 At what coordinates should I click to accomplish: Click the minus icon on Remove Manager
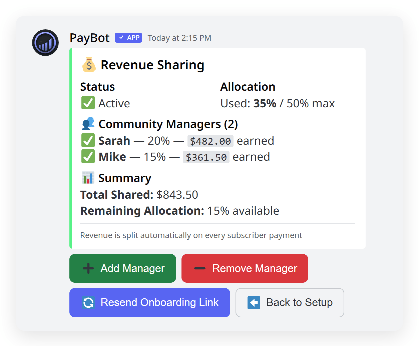[x=199, y=268]
